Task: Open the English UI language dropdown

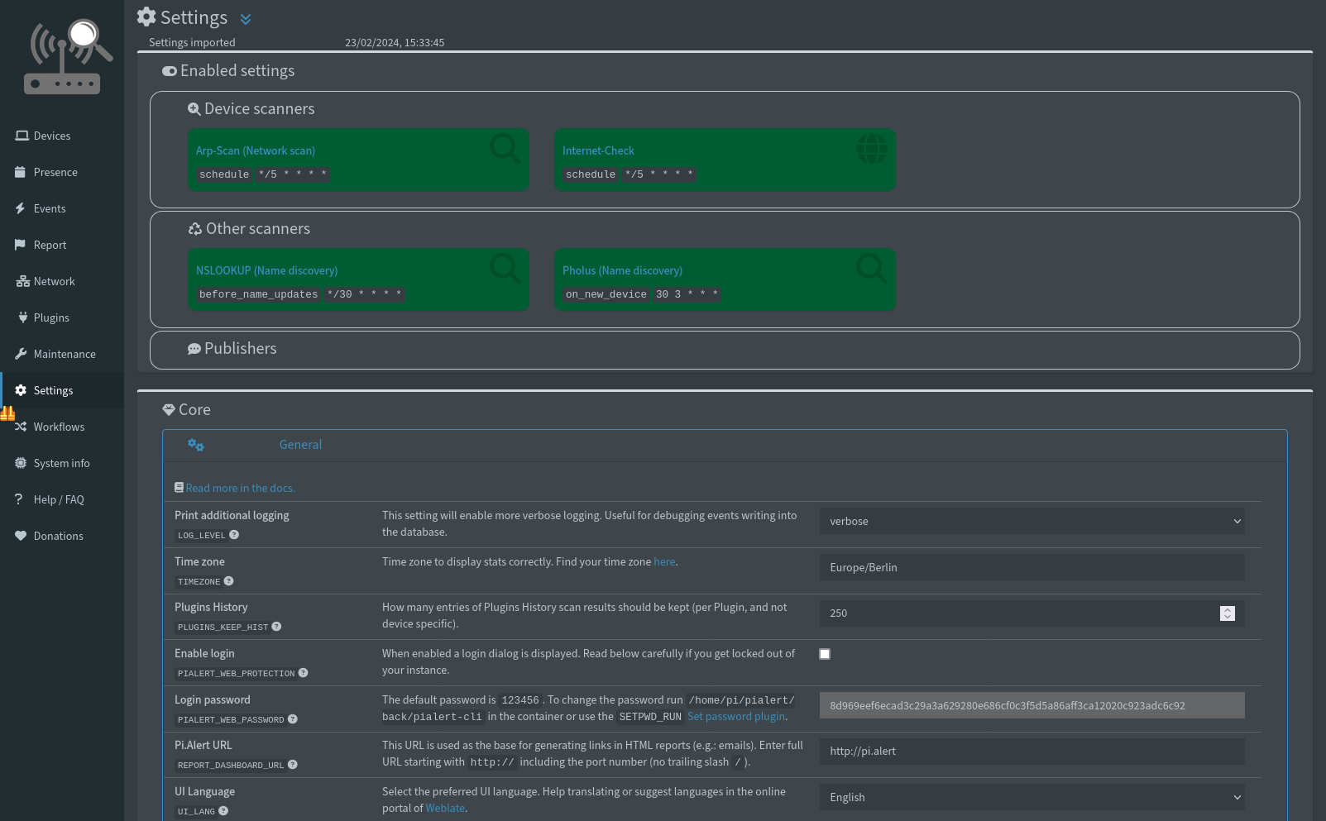Action: pos(1032,797)
